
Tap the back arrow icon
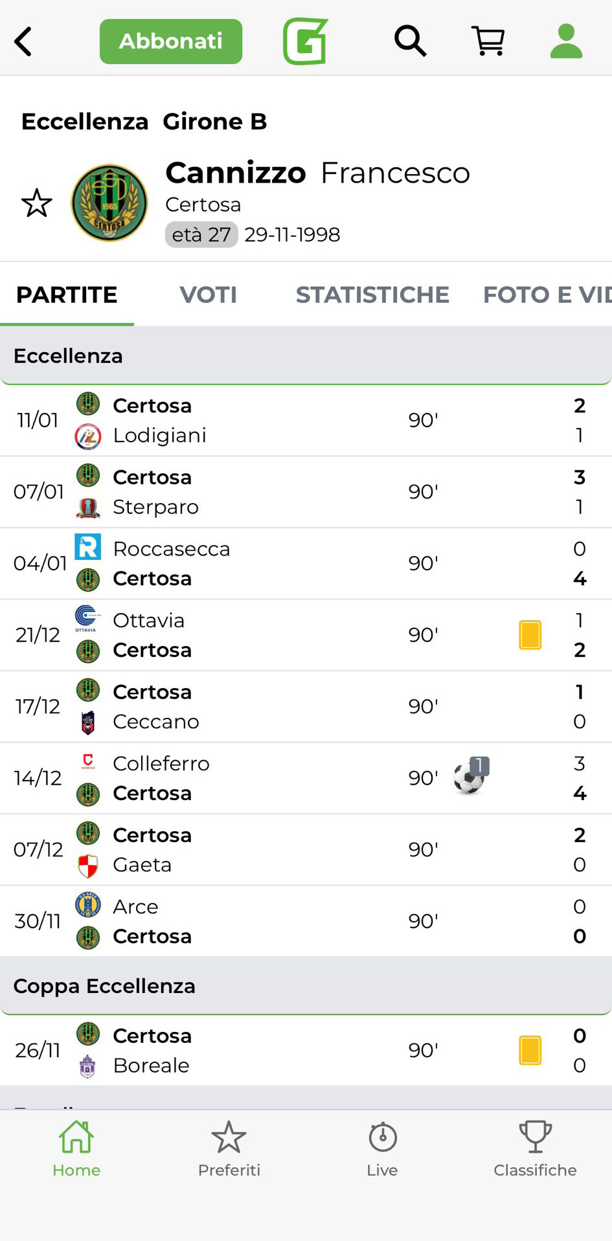point(24,42)
